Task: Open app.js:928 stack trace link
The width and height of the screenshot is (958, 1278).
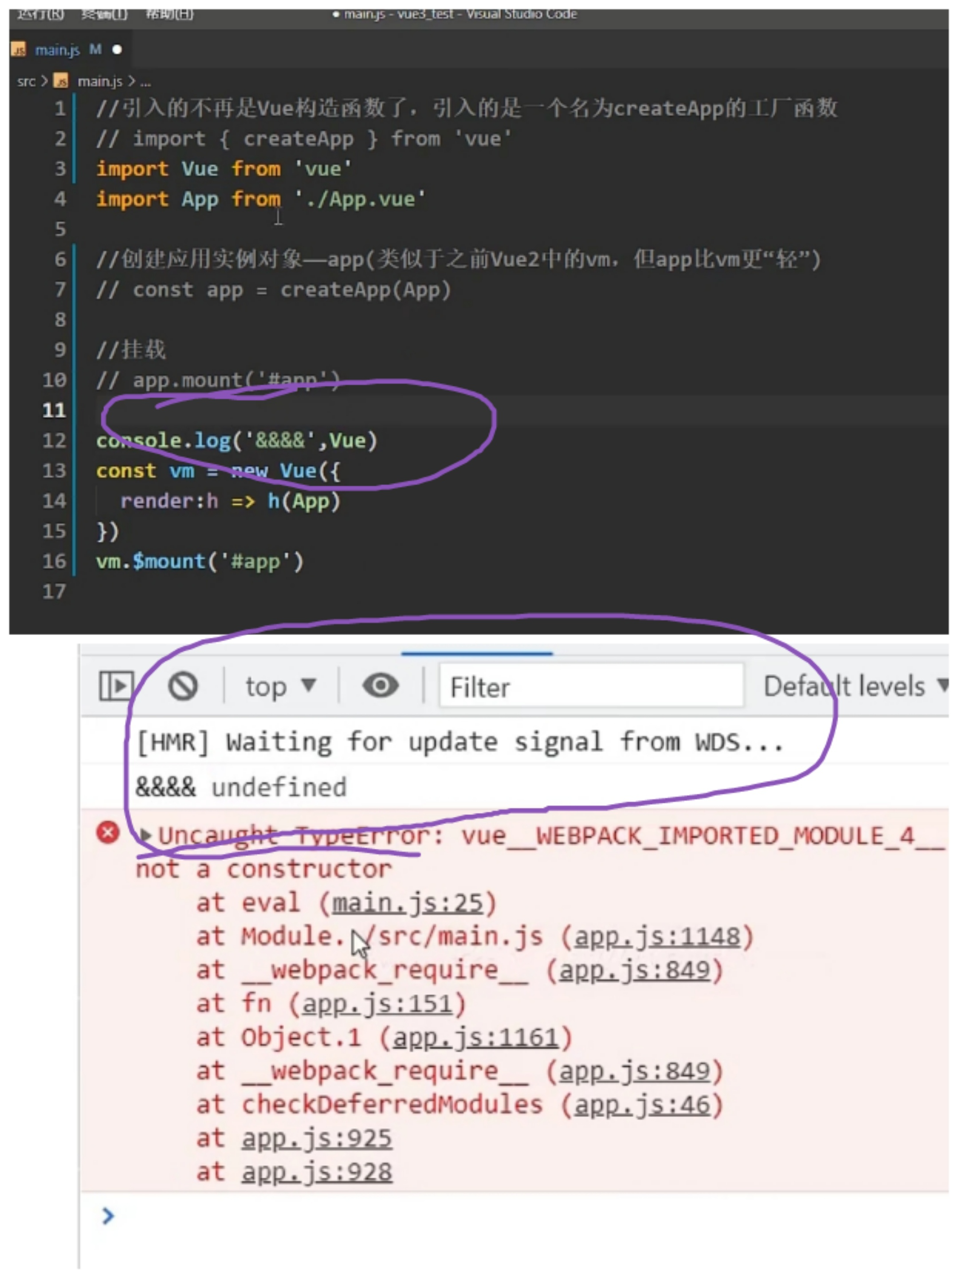Action: point(317,1172)
